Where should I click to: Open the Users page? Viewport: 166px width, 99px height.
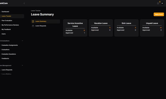click(4, 34)
